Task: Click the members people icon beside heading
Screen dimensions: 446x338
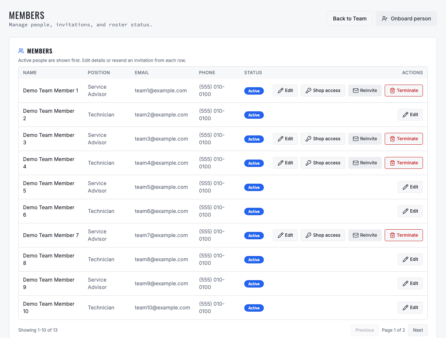Action: tap(21, 51)
